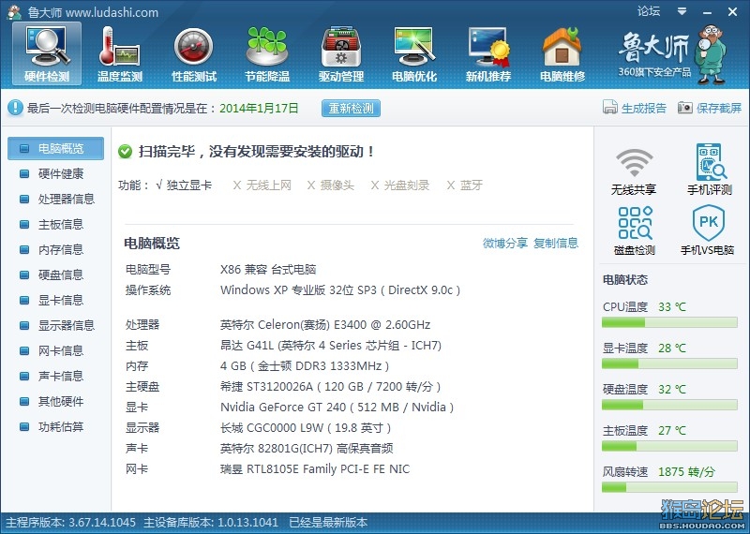Viewport: 750px width, 534px height.
Task: Click the RTL8105E network card value
Action: 315,469
